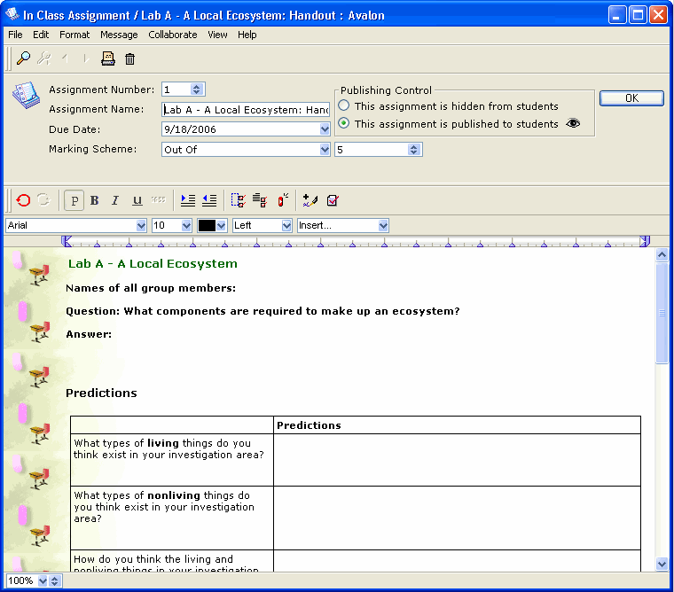Screen dimensions: 674x592
Task: Click the Find magnifying glass icon
Action: [x=24, y=58]
